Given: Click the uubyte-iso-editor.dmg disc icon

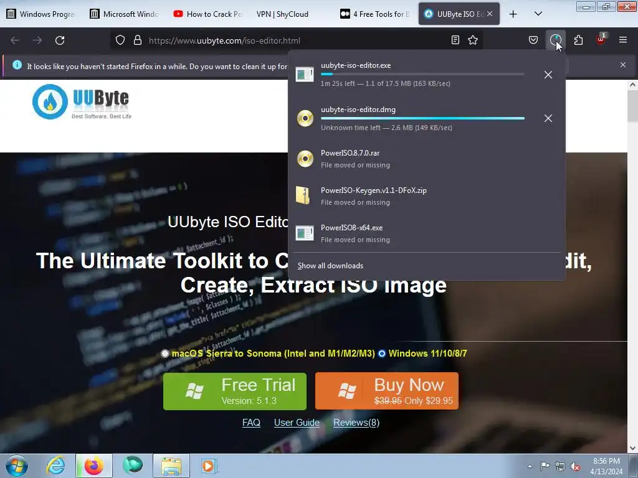Looking at the screenshot, I should click(305, 118).
